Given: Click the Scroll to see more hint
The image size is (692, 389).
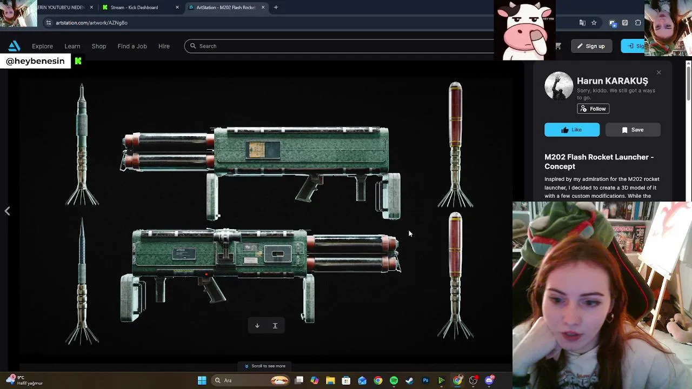Looking at the screenshot, I should [265, 366].
